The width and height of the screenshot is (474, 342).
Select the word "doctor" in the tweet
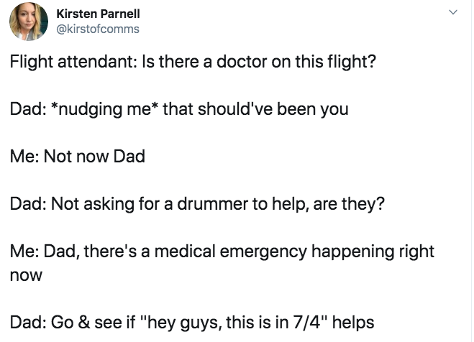[x=242, y=62]
